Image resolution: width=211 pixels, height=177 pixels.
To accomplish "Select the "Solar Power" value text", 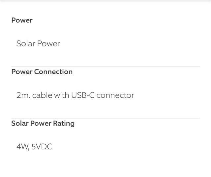I will 38,44.
